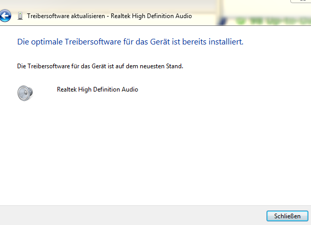Click the blue heading 'Die optimale Treibersoftware'

(x=69, y=42)
